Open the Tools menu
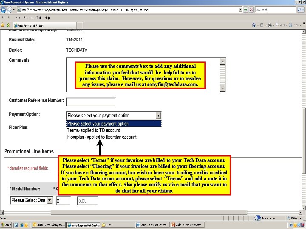This screenshot has width=306, height=229. [x=39, y=17]
